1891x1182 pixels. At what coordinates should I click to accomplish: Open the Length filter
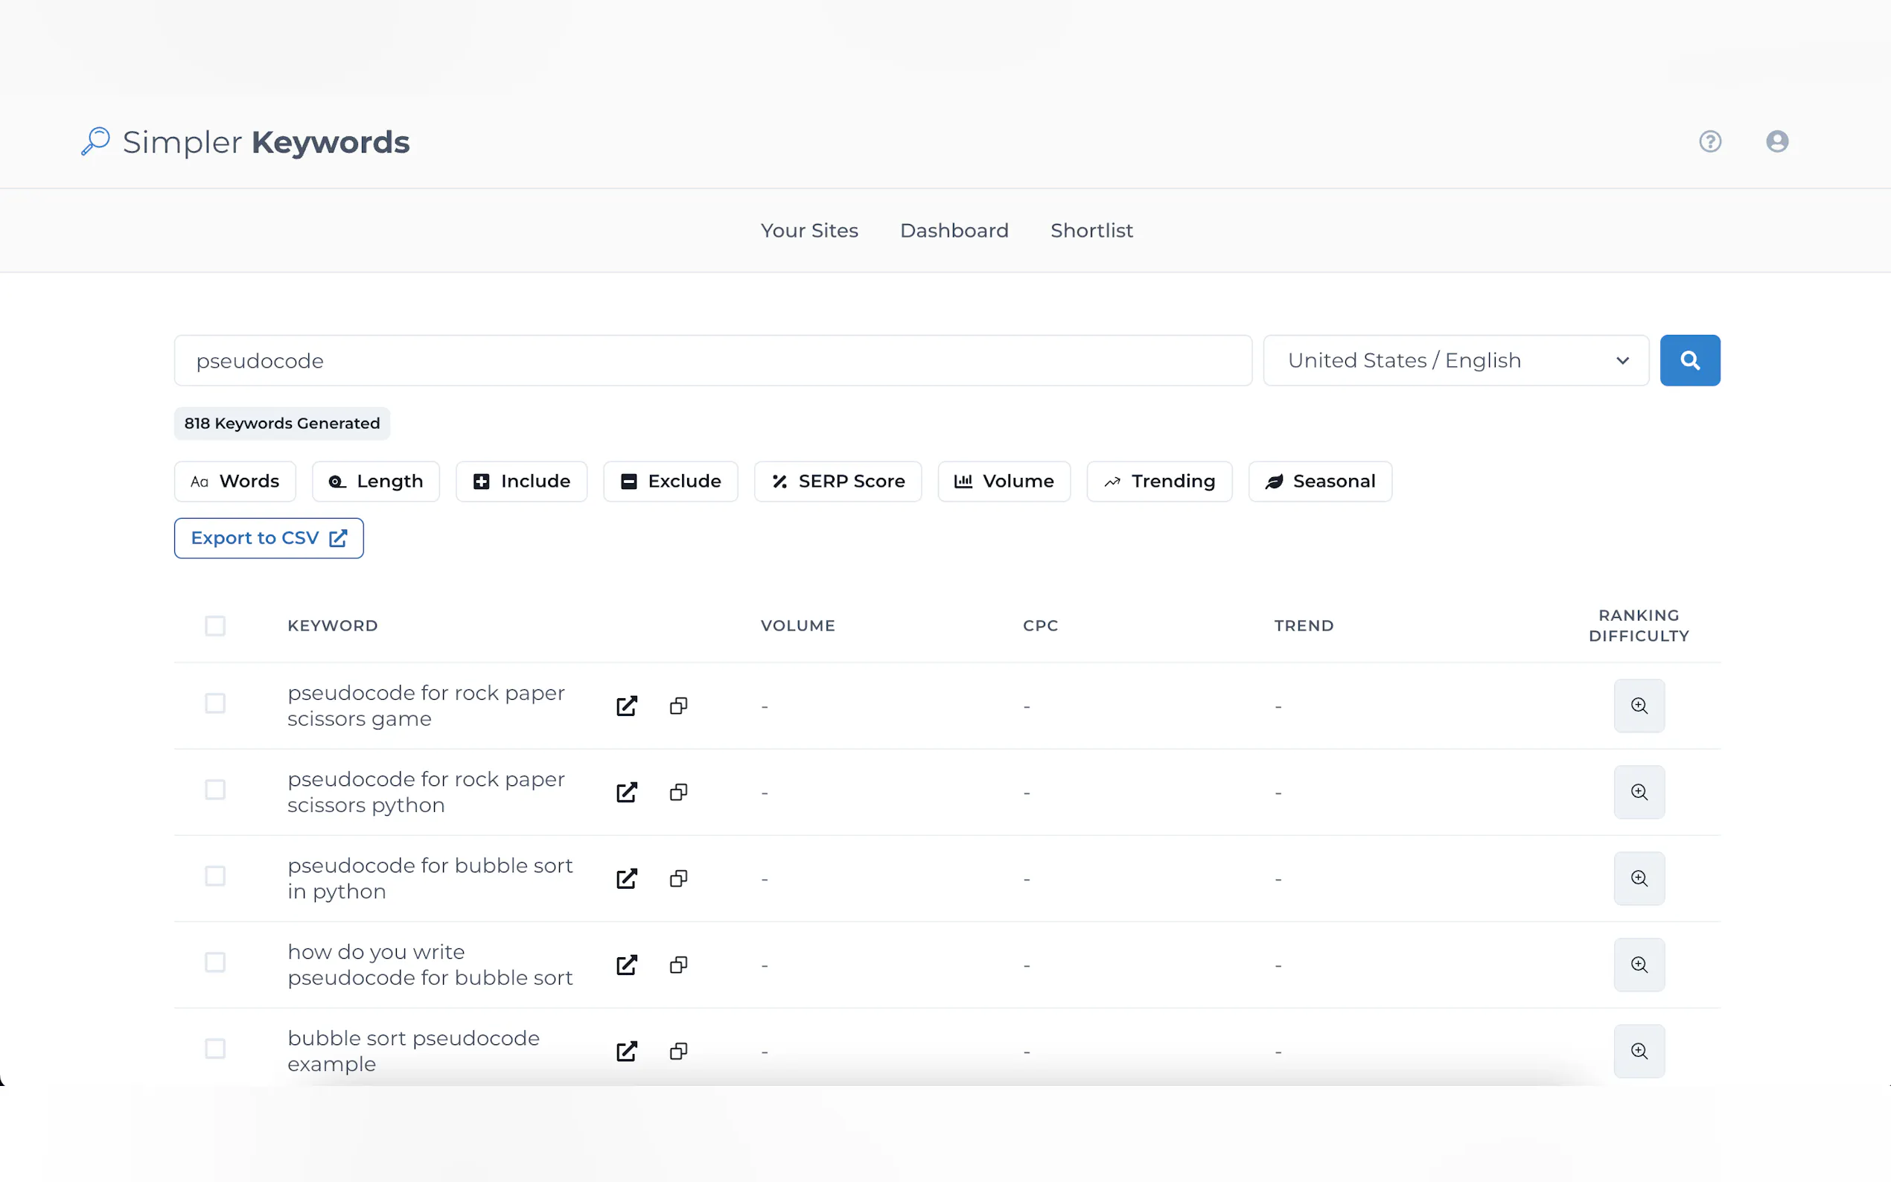(x=375, y=482)
